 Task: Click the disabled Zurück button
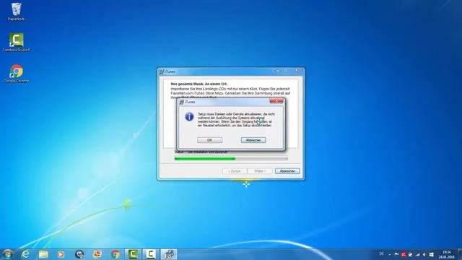click(x=235, y=171)
